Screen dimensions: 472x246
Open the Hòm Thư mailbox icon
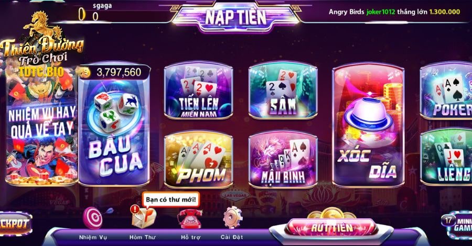pyautogui.click(x=144, y=217)
